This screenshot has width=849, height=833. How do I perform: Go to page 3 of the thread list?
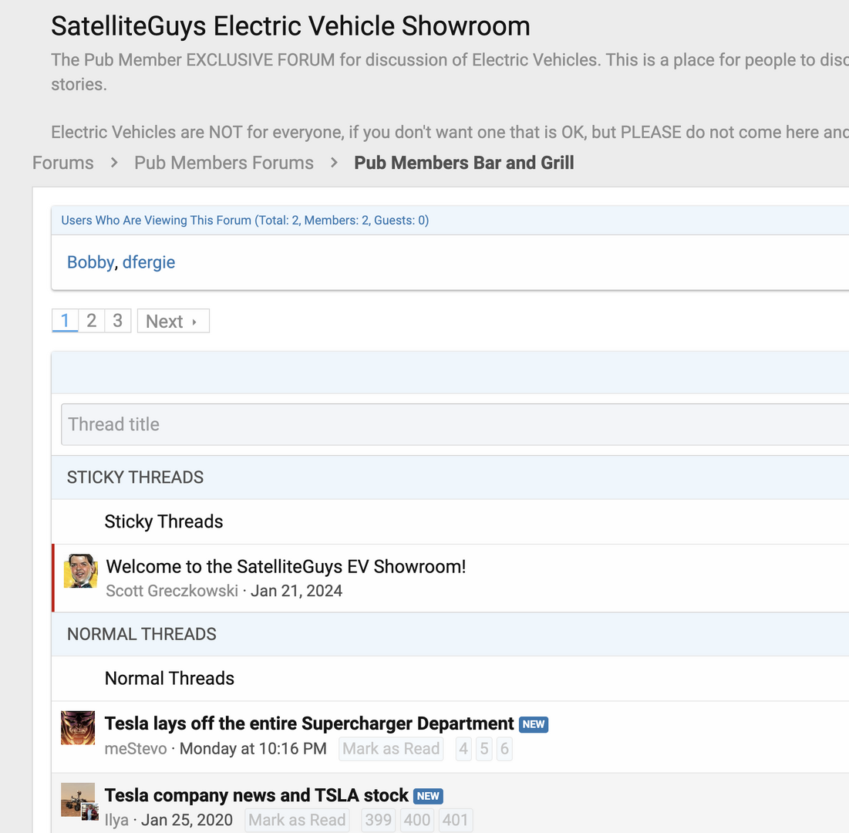[117, 321]
